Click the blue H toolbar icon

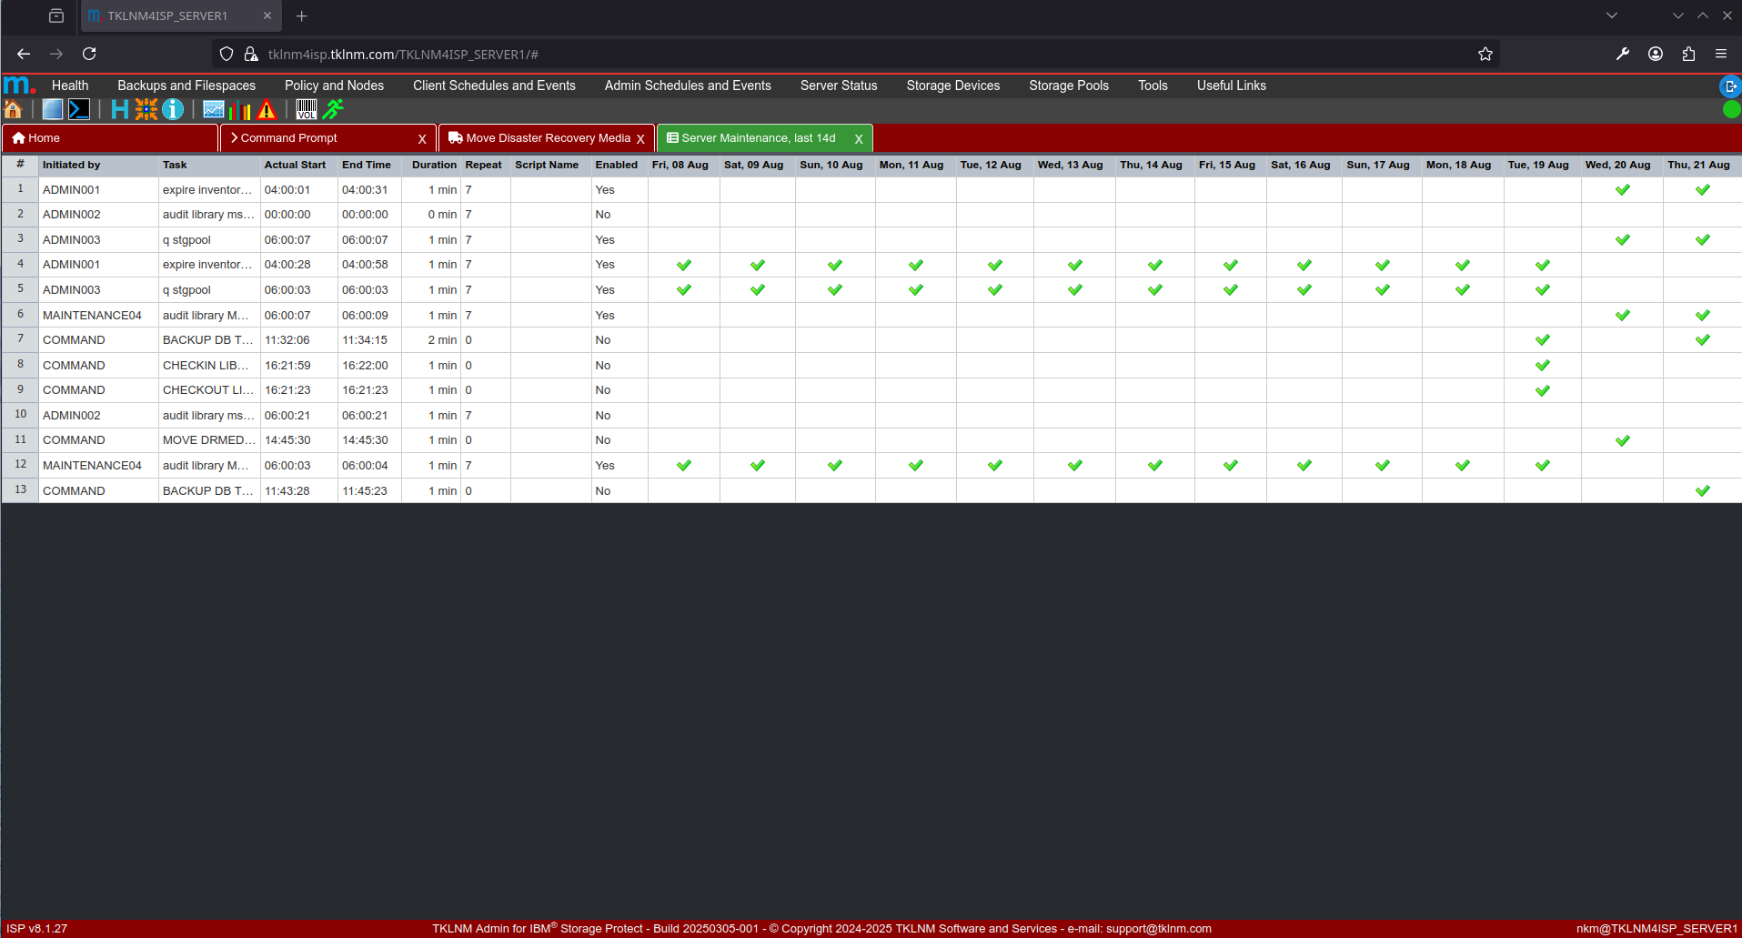coord(119,110)
